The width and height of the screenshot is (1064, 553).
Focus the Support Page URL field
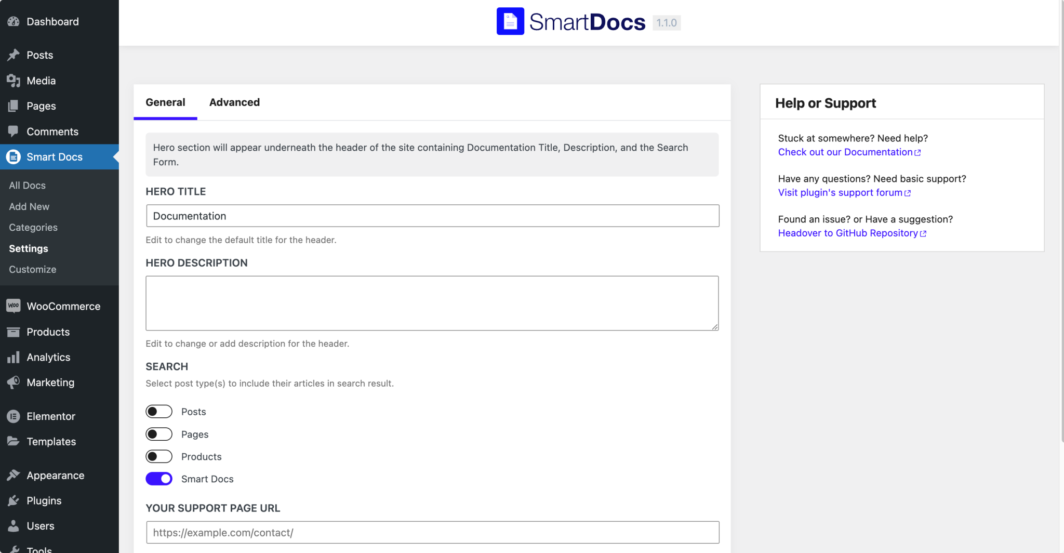432,532
